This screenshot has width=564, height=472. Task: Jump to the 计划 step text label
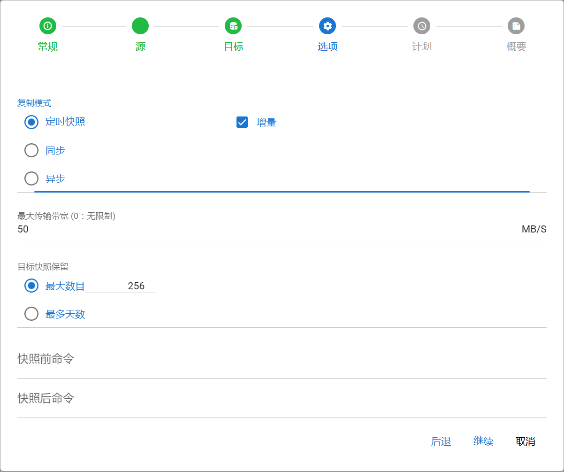(x=422, y=46)
